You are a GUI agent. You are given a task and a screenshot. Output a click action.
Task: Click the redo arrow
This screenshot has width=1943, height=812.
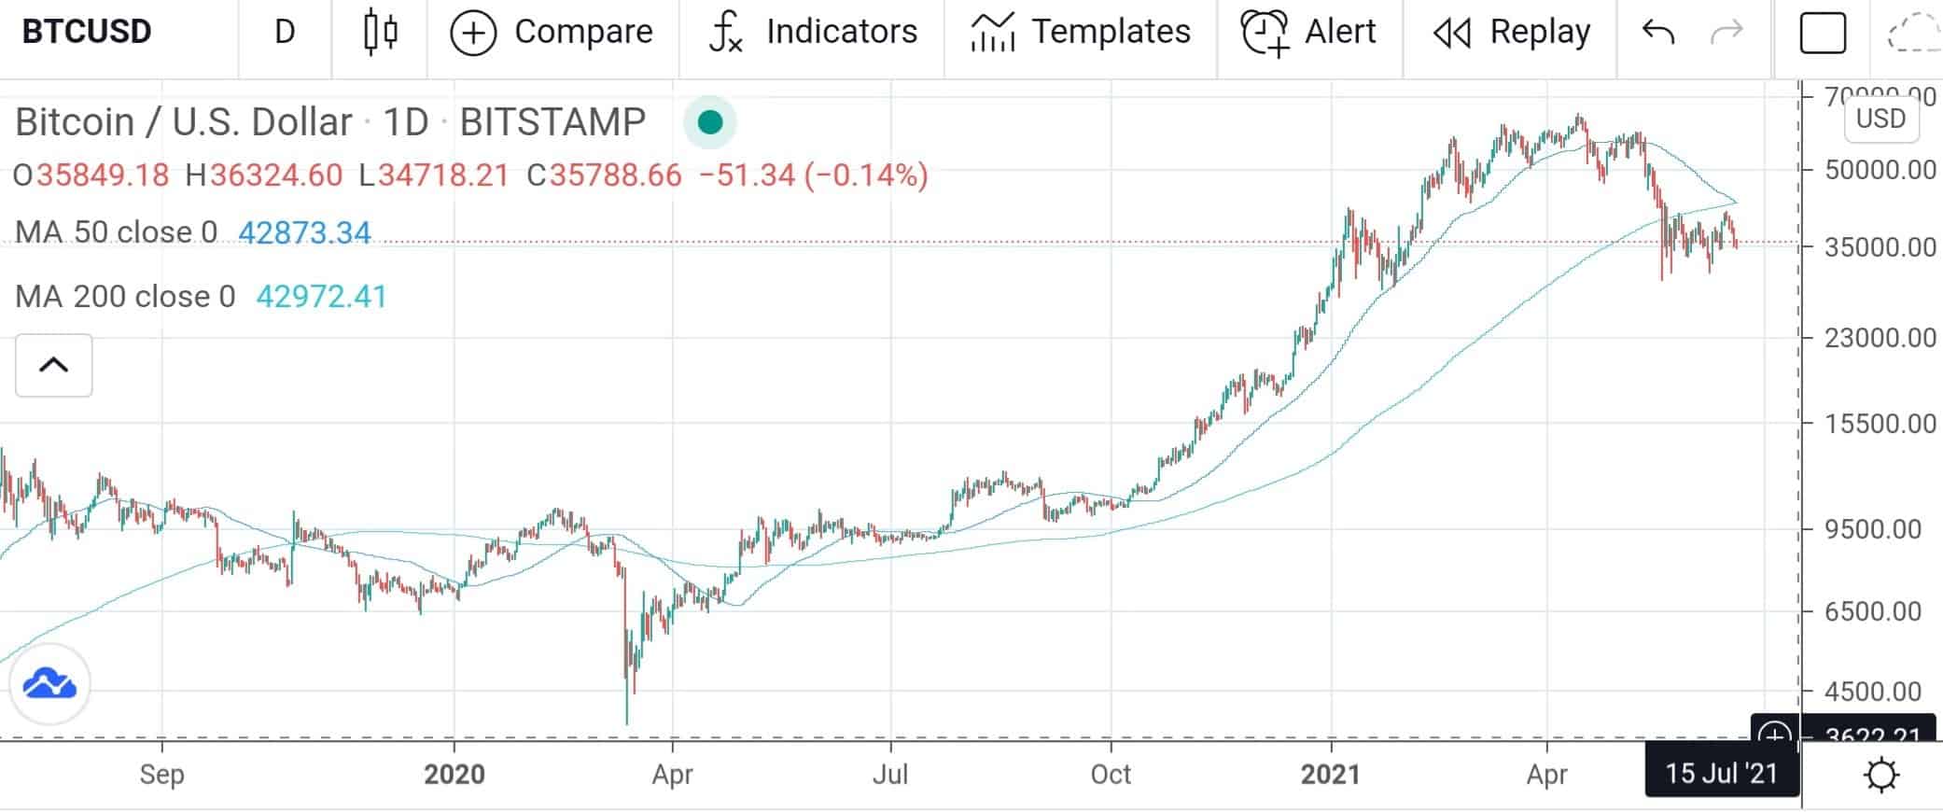tap(1725, 31)
